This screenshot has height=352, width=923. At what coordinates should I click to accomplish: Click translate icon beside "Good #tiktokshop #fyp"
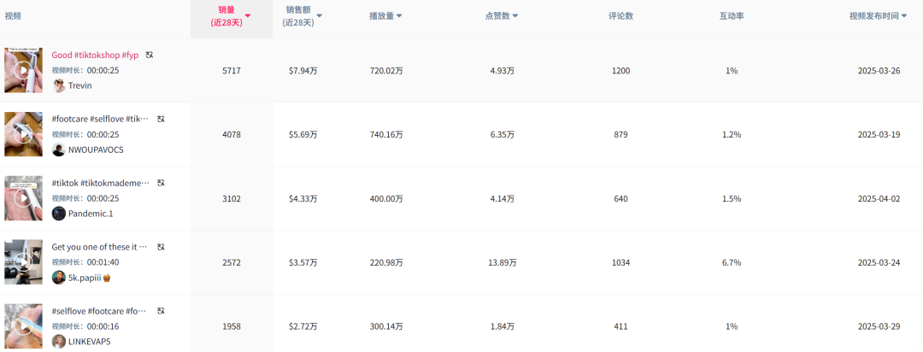coord(150,55)
